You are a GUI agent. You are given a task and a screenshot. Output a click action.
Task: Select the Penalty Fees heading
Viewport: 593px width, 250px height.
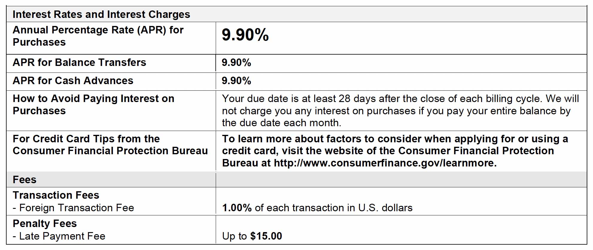tap(45, 223)
